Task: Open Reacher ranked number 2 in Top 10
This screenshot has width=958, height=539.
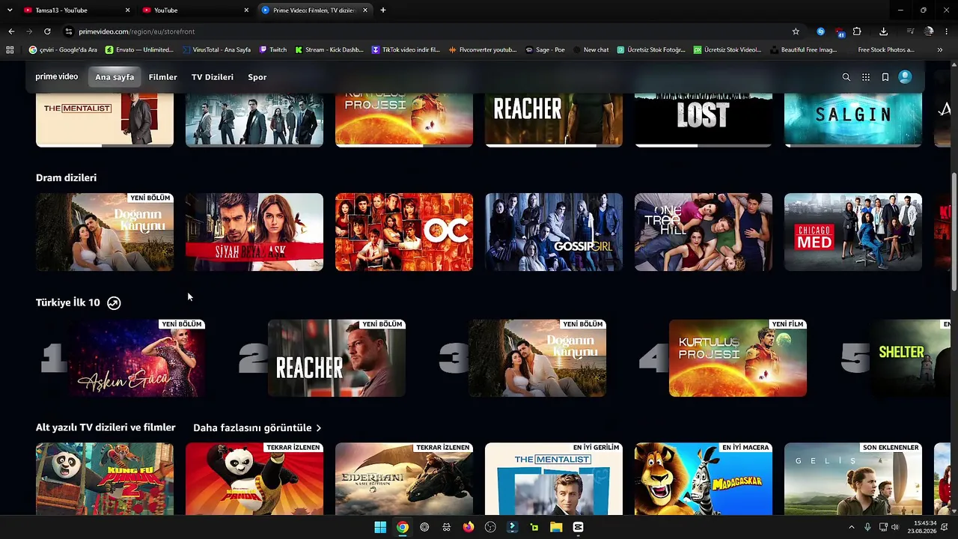Action: click(337, 358)
